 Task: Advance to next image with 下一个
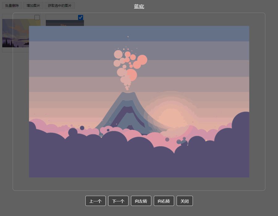118,201
